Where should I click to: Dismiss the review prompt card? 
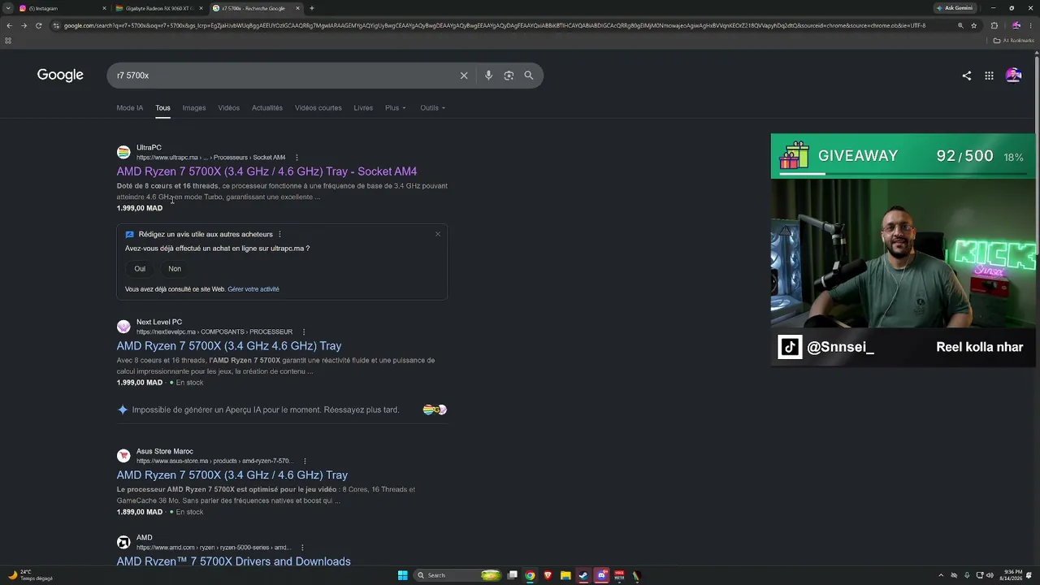click(438, 234)
